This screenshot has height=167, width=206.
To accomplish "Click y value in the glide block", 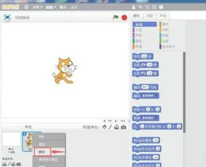I will pyautogui.click(x=179, y=127).
